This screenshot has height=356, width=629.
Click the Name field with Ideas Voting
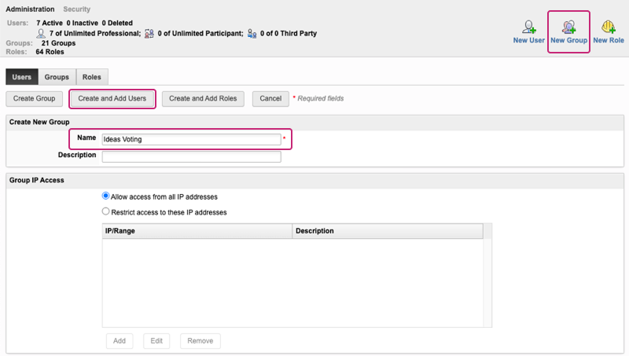coord(191,139)
